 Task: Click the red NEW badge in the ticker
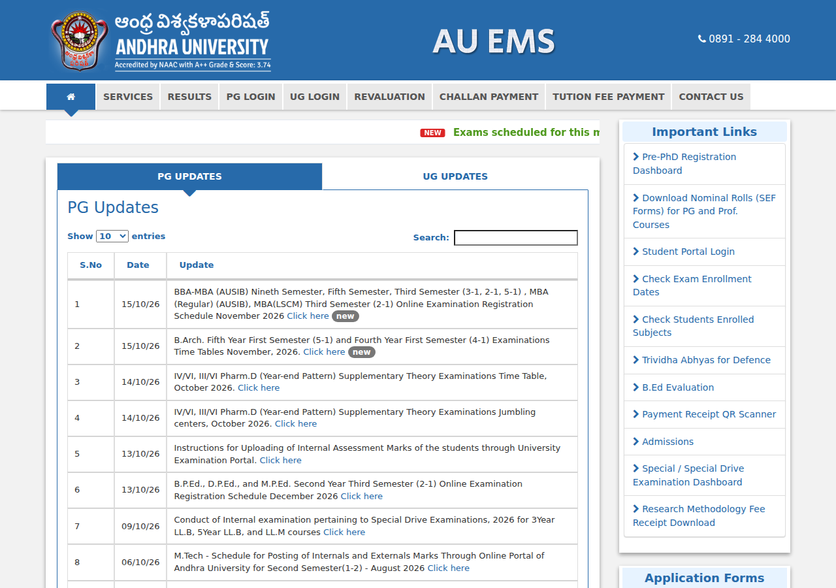(x=432, y=133)
